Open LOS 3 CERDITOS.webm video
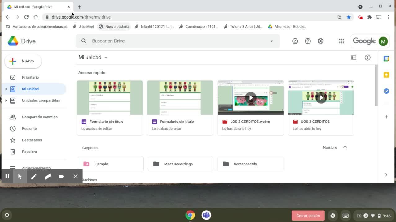396x222 pixels. (x=250, y=108)
